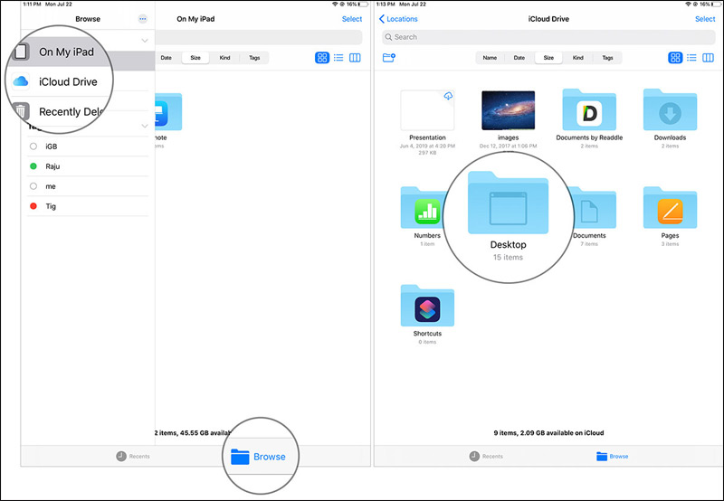The image size is (724, 501).
Task: Tap the Search field in iCloud Drive
Action: (x=548, y=37)
